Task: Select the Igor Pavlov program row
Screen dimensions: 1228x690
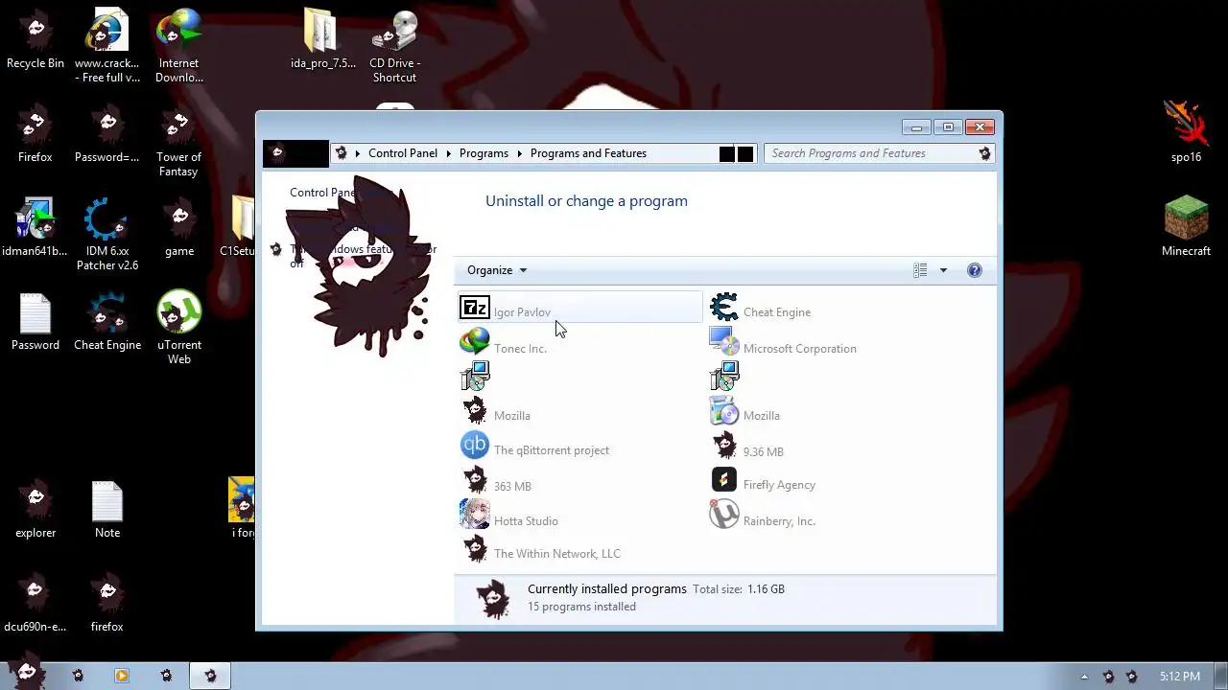Action: (580, 308)
